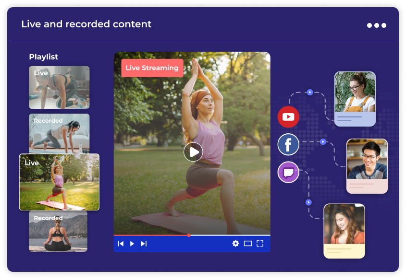Open viewer card with yellow caption
Image resolution: width=406 pixels, height=279 pixels.
point(344,231)
